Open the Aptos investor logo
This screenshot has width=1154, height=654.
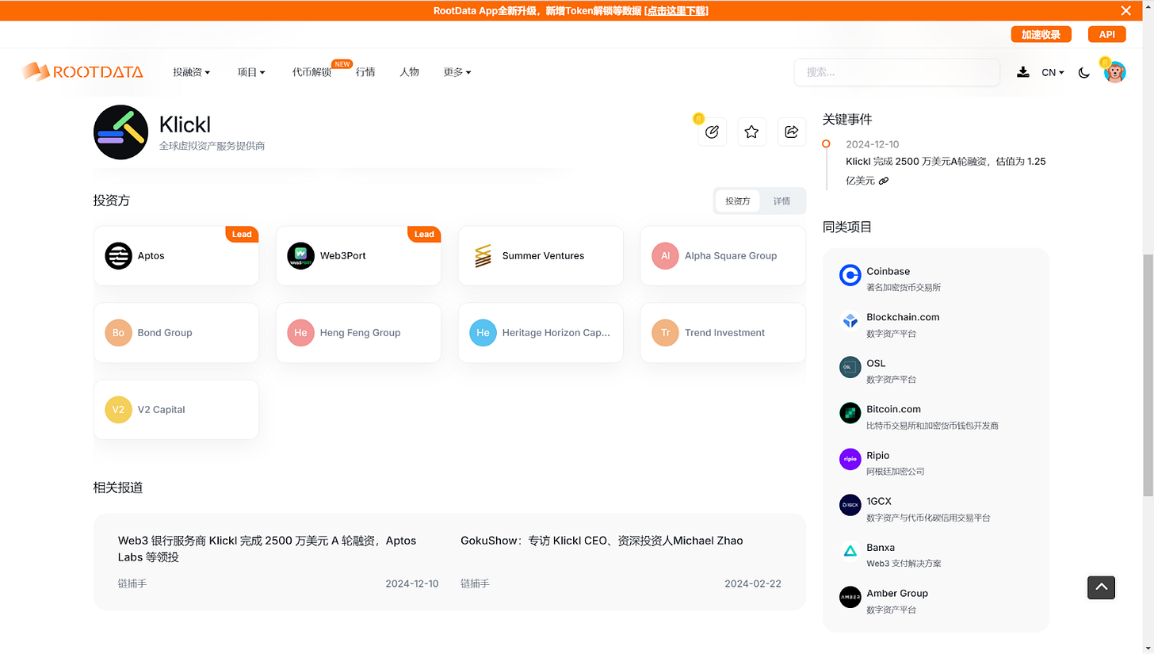coord(118,255)
